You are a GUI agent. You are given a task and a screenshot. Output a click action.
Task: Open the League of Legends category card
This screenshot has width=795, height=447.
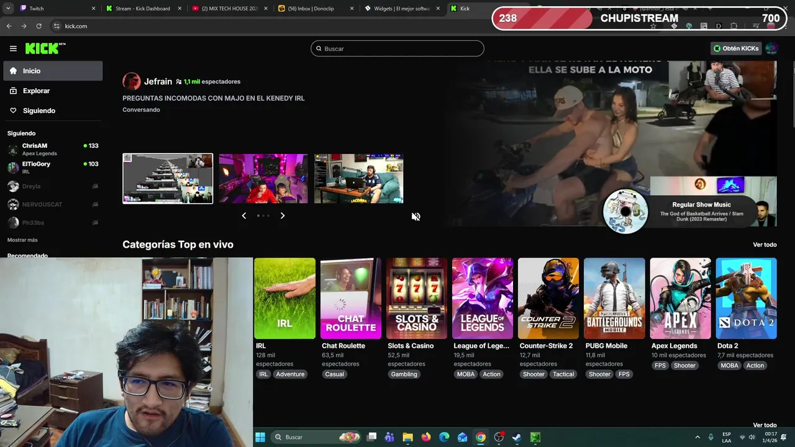[x=483, y=299]
